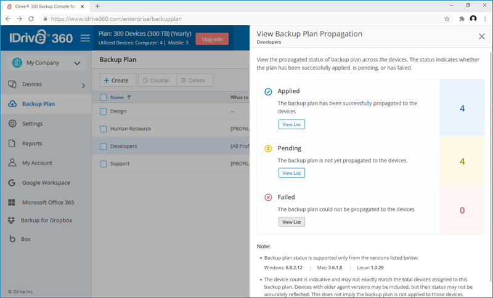Click the My Account person icon

tap(12, 163)
